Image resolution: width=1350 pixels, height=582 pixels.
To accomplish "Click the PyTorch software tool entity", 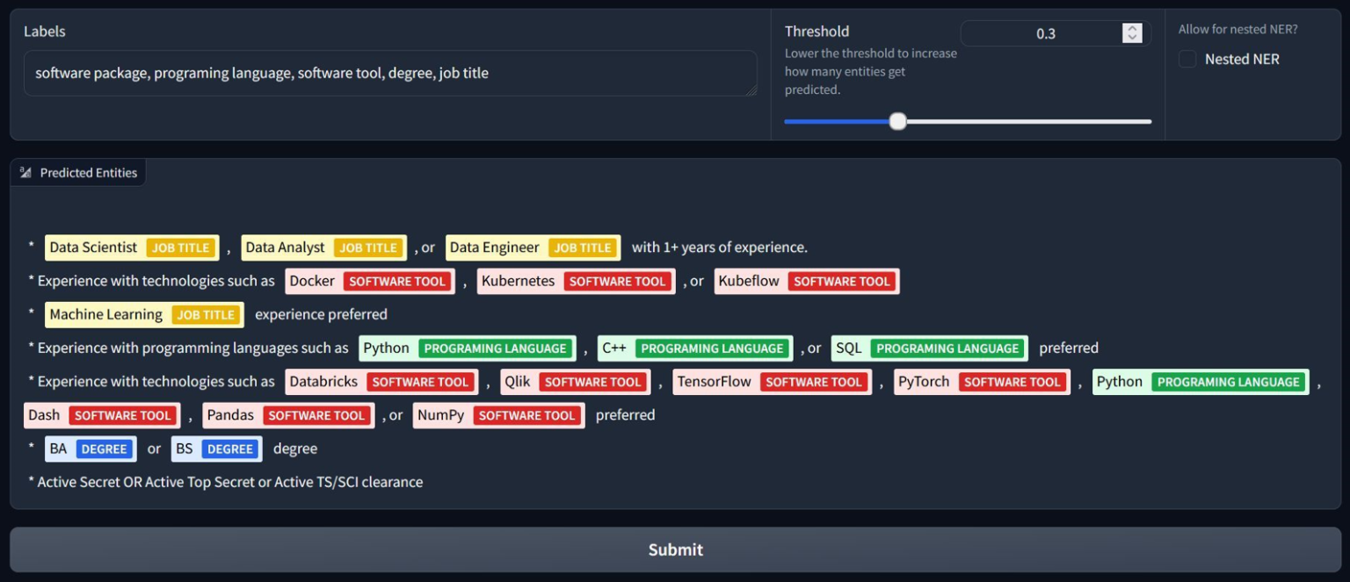I will 982,382.
